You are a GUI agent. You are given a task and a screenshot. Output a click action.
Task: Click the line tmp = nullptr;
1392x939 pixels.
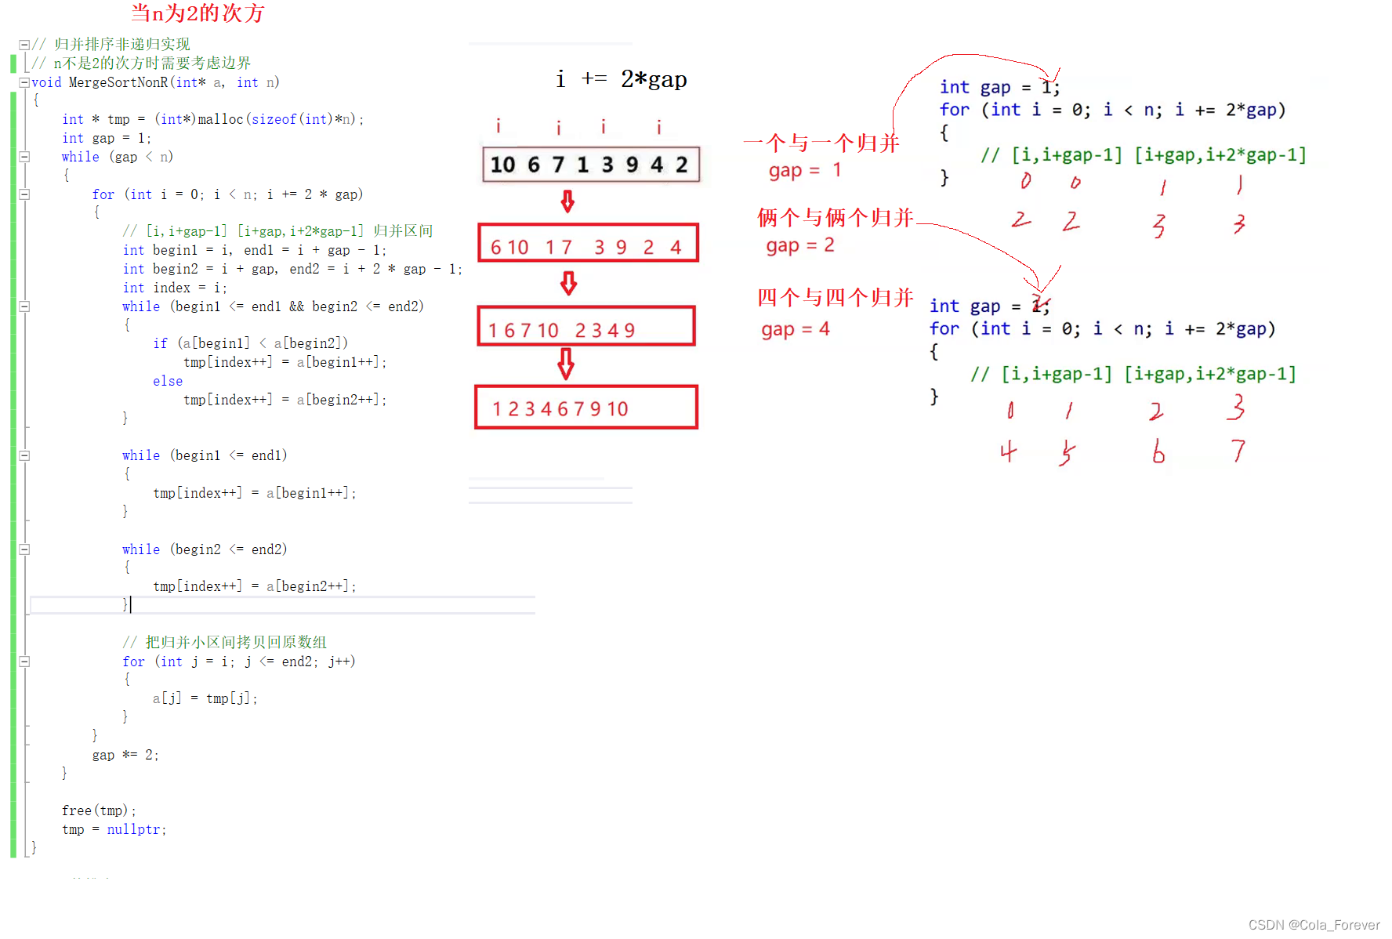pyautogui.click(x=114, y=829)
